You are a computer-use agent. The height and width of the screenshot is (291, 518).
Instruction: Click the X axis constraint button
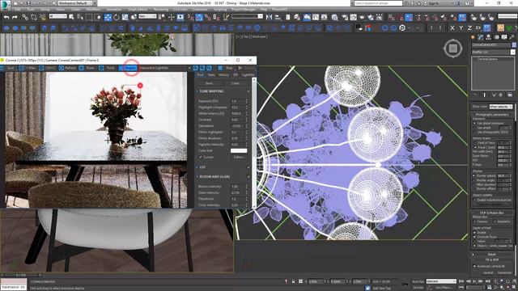tap(452, 28)
